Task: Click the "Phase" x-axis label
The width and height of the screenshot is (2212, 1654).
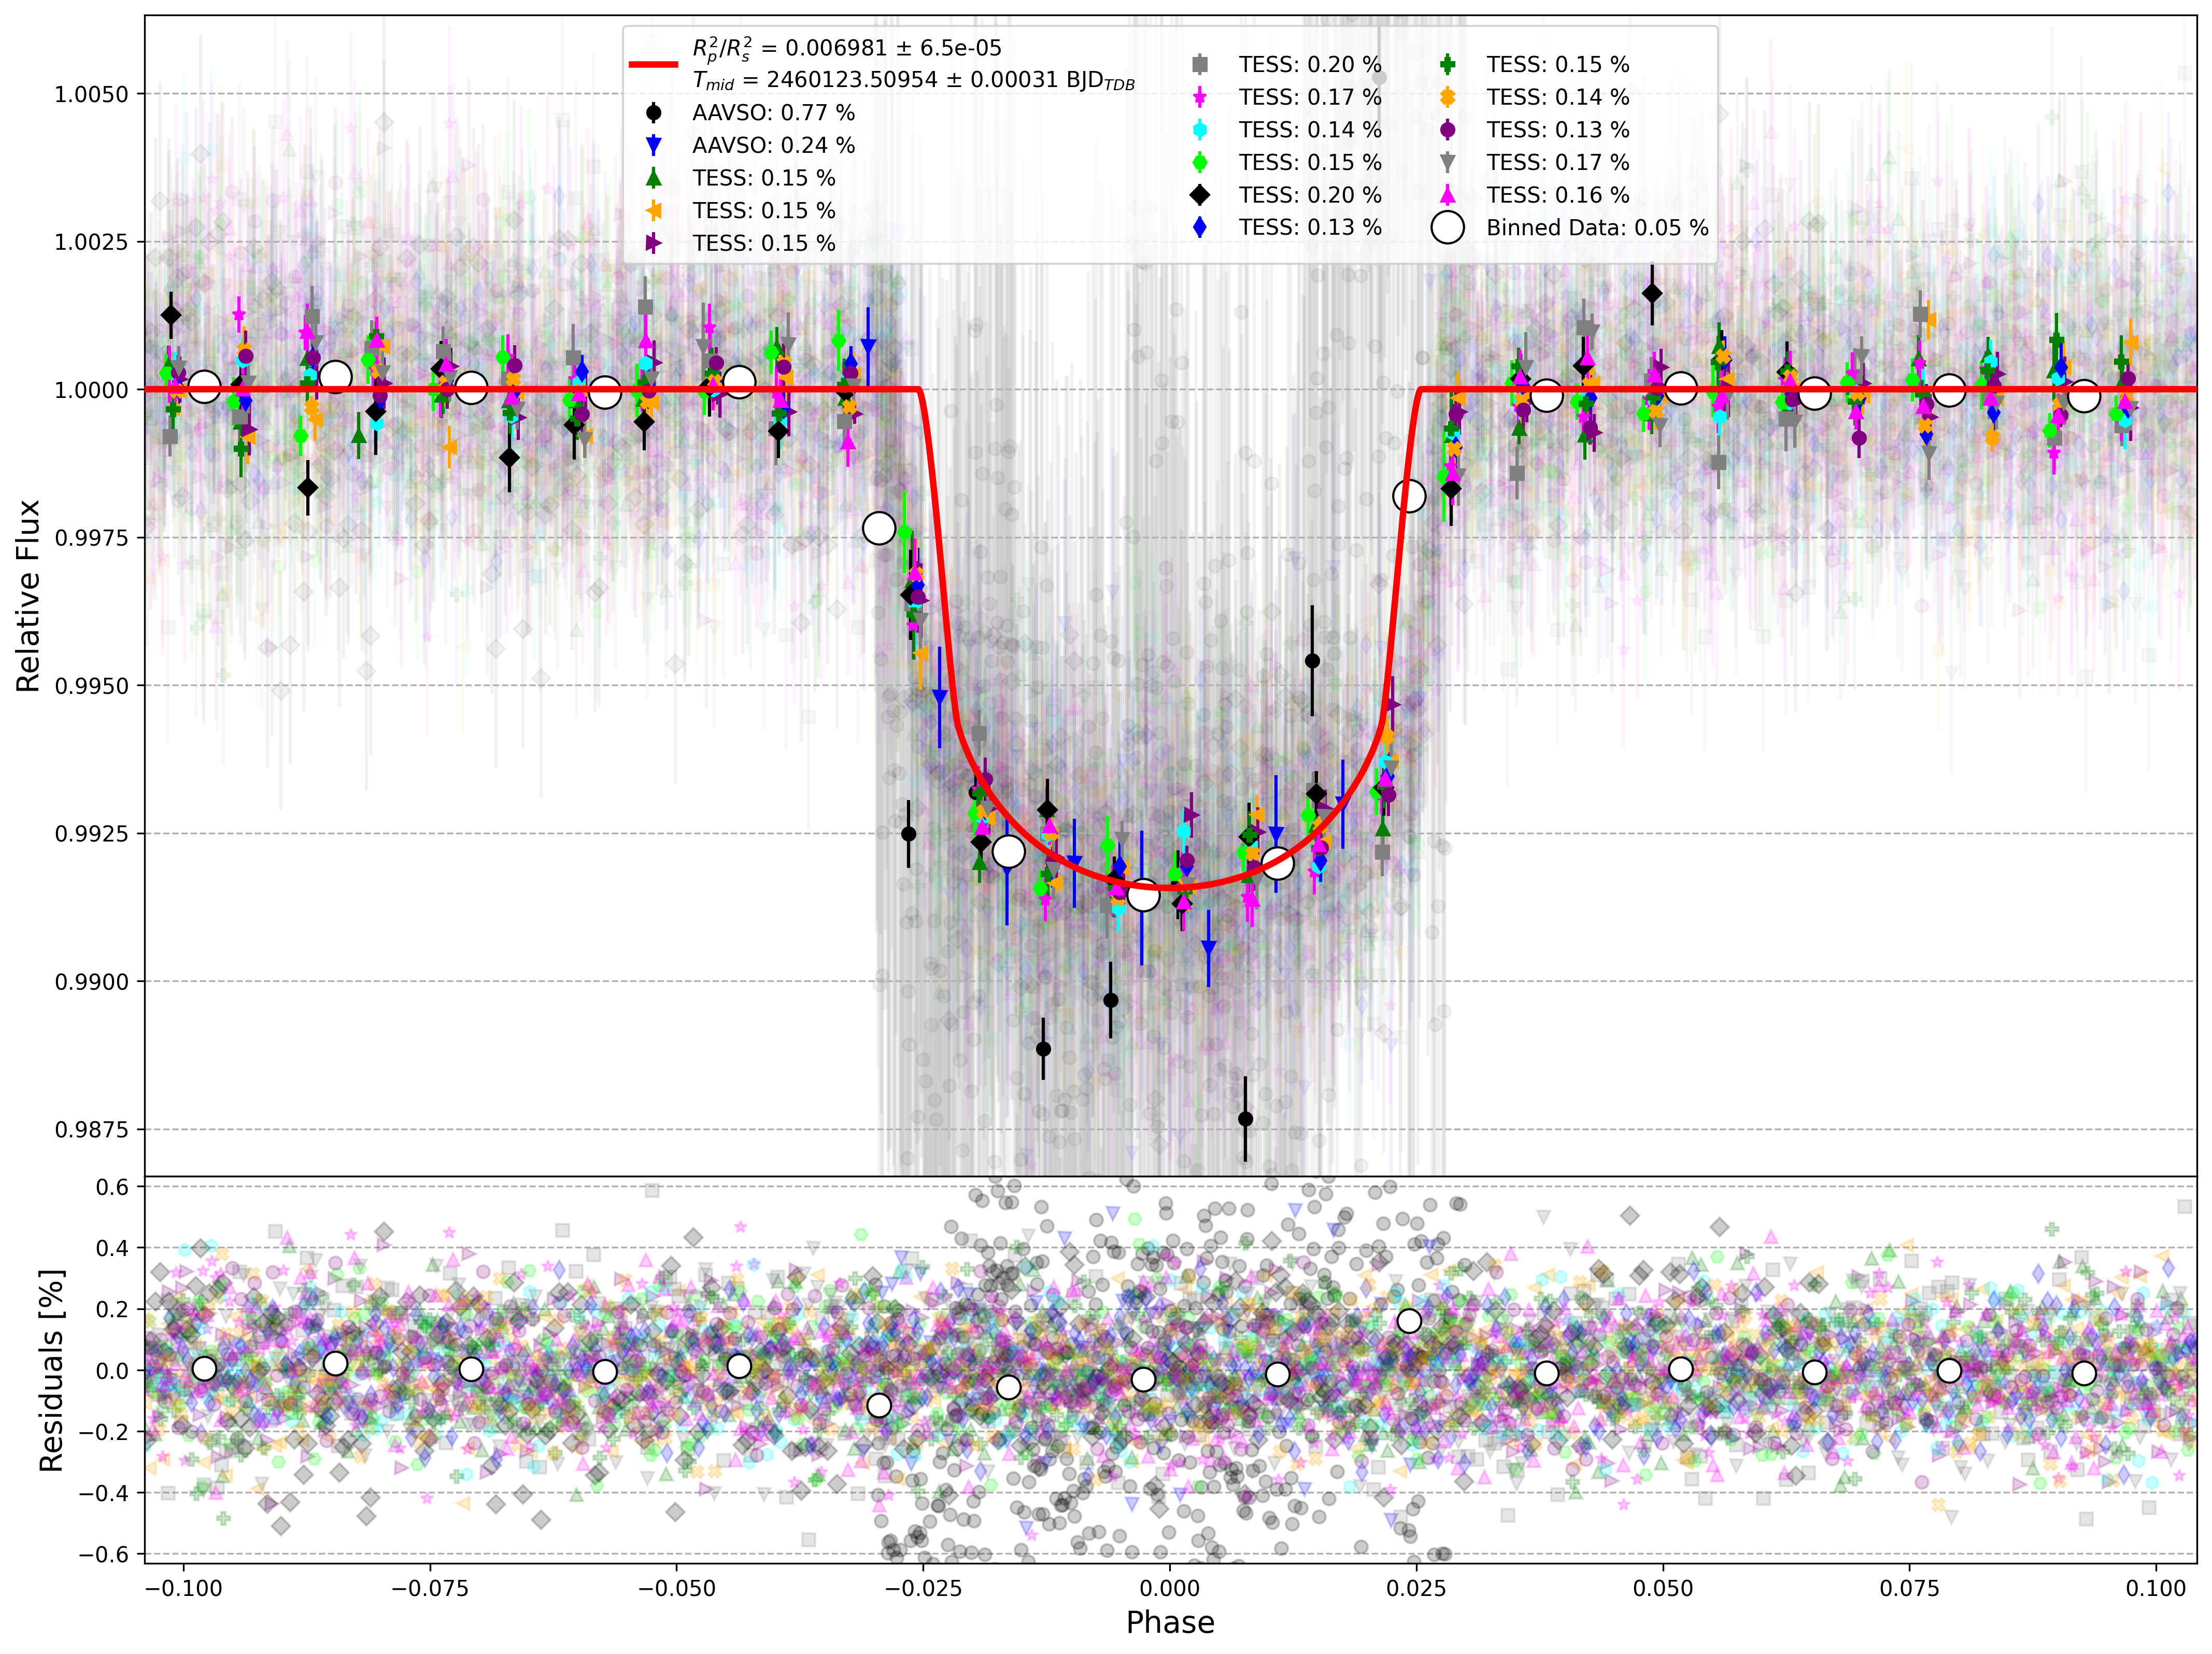Action: coord(1170,1622)
